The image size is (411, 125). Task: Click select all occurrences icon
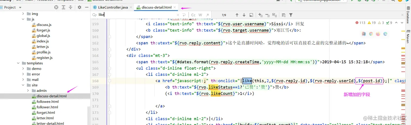(275, 15)
